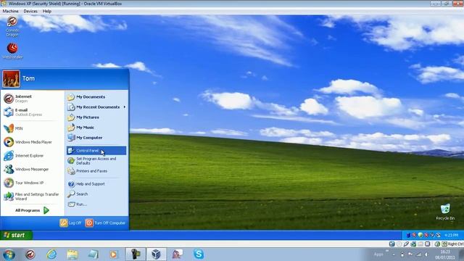Click Right Ctrl host key indicator
Viewport: 464px width, 261px height.
452,244
